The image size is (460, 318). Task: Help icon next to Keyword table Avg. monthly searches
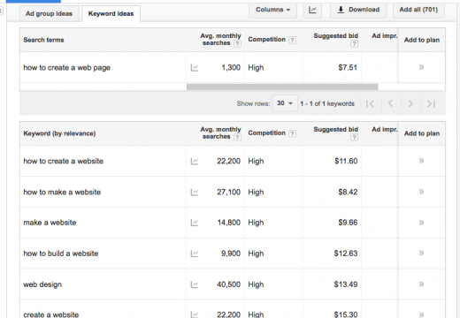tap(237, 137)
